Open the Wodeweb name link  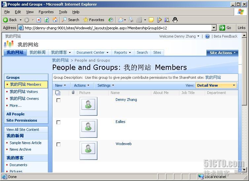[124, 144]
